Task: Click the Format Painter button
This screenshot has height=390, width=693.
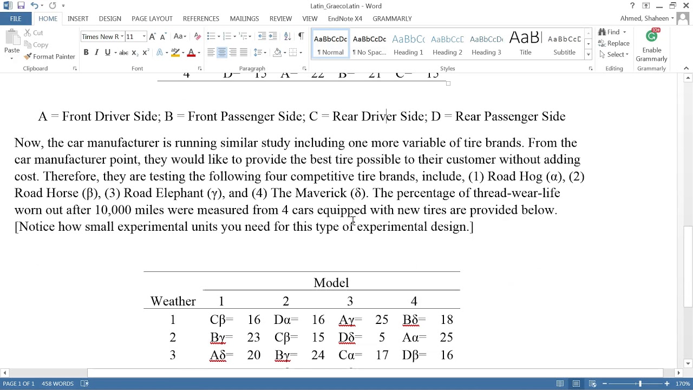Action: click(49, 56)
